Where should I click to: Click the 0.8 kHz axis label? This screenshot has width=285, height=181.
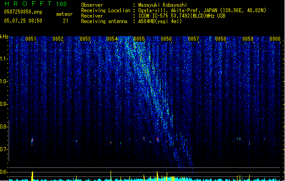pyautogui.click(x=4, y=127)
